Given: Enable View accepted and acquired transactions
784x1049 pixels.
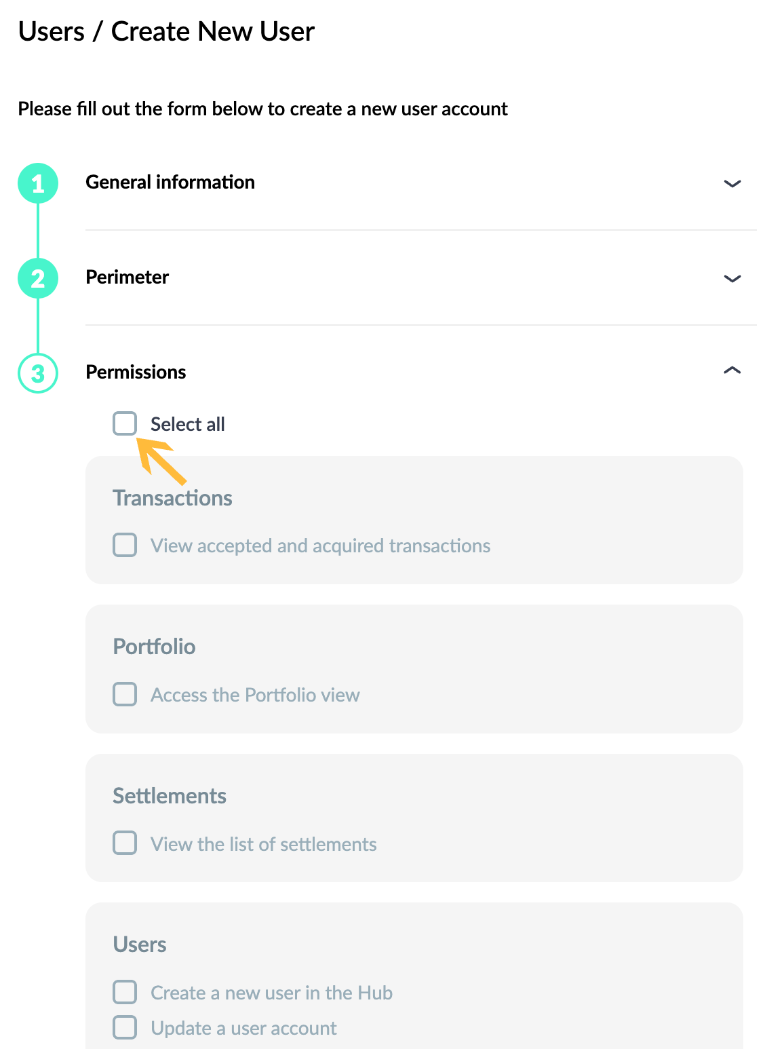Looking at the screenshot, I should coord(125,545).
